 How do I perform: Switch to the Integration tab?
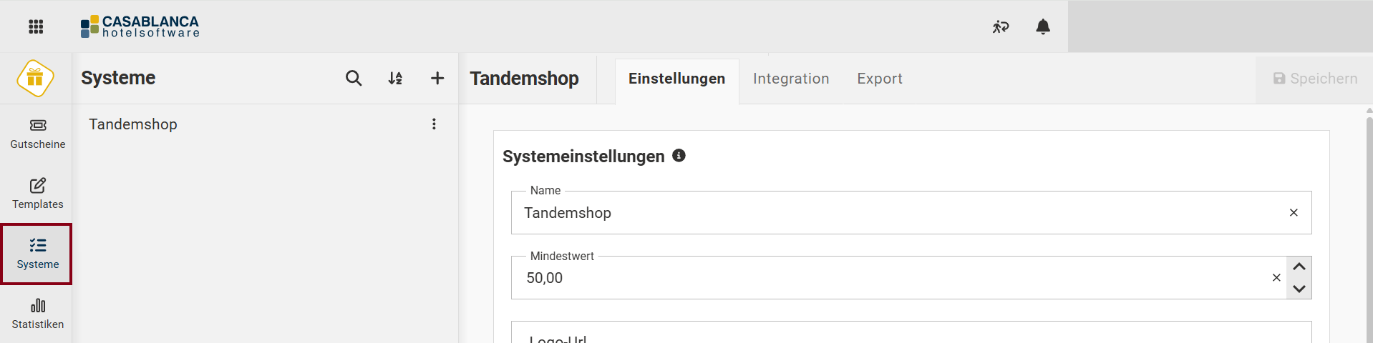point(790,79)
